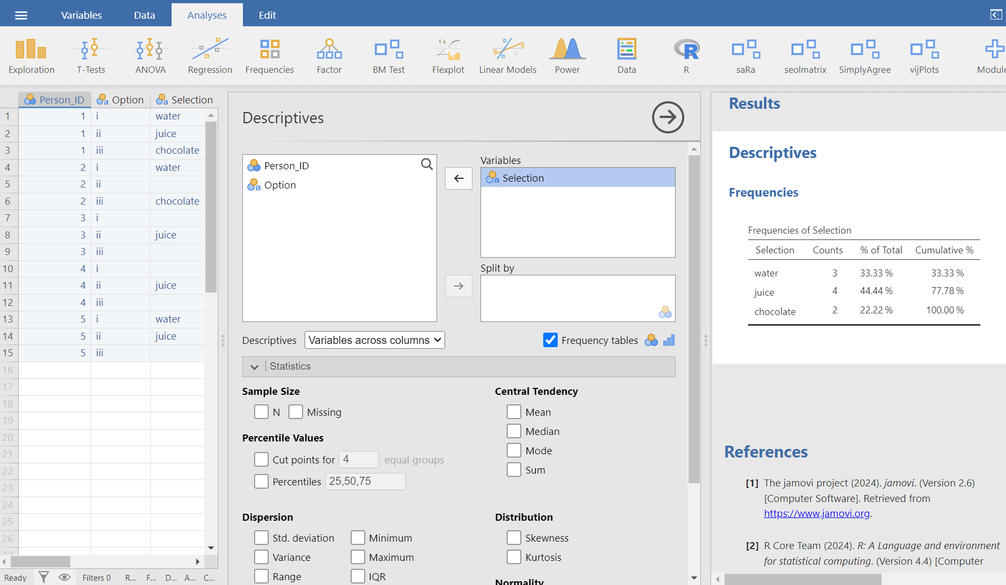
Task: Select row 8 header in data grid
Action: [9, 235]
